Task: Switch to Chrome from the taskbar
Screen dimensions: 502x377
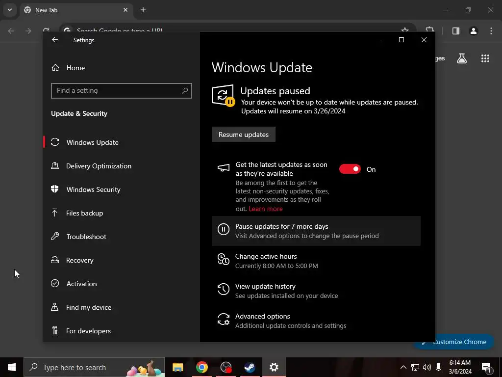Action: (x=201, y=367)
